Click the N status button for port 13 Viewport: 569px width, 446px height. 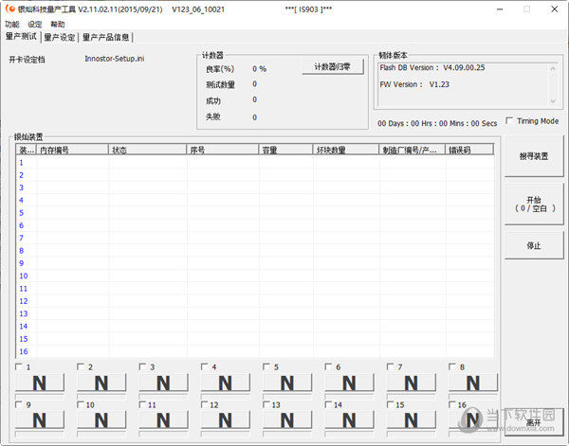287,420
